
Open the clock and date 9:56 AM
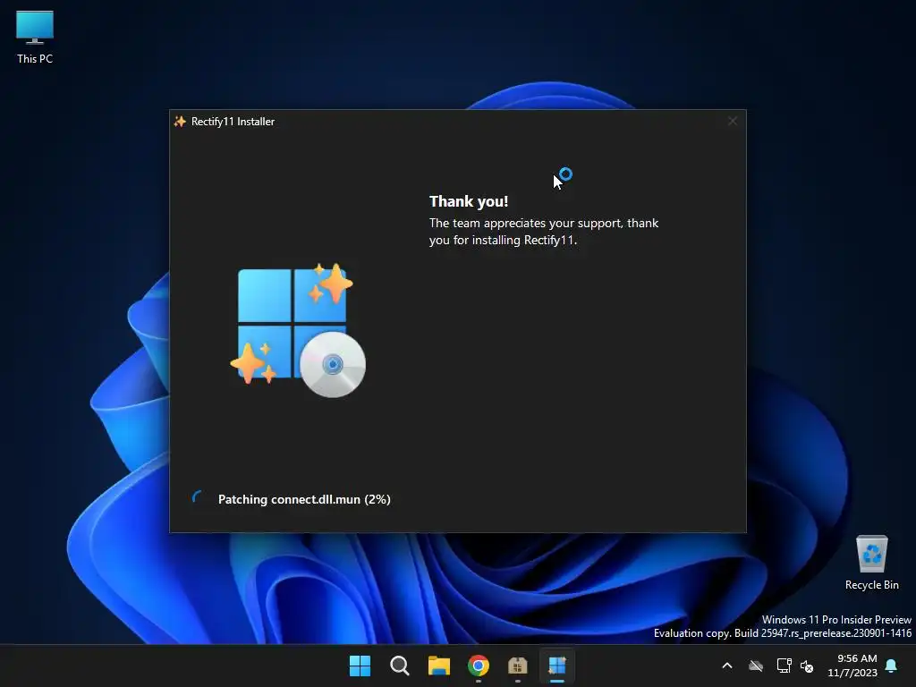pos(852,666)
